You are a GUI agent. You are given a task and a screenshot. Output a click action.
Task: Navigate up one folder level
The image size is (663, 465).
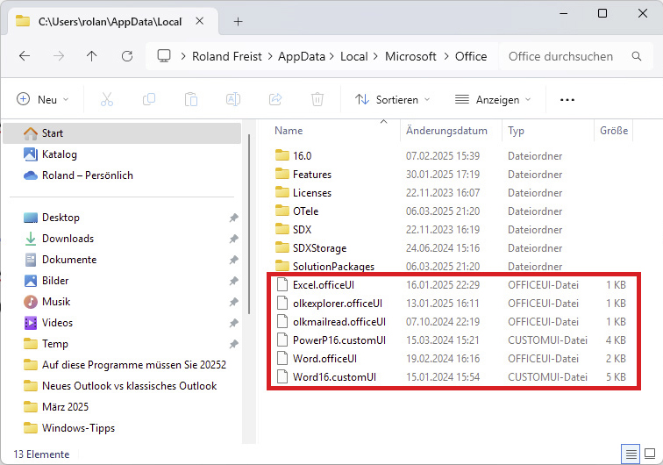pos(92,56)
